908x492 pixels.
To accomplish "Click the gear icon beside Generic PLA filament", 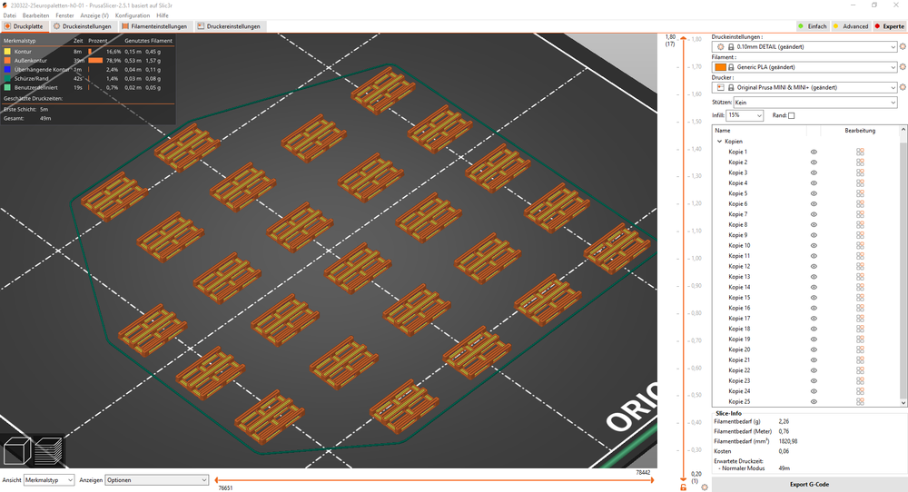I will point(903,67).
